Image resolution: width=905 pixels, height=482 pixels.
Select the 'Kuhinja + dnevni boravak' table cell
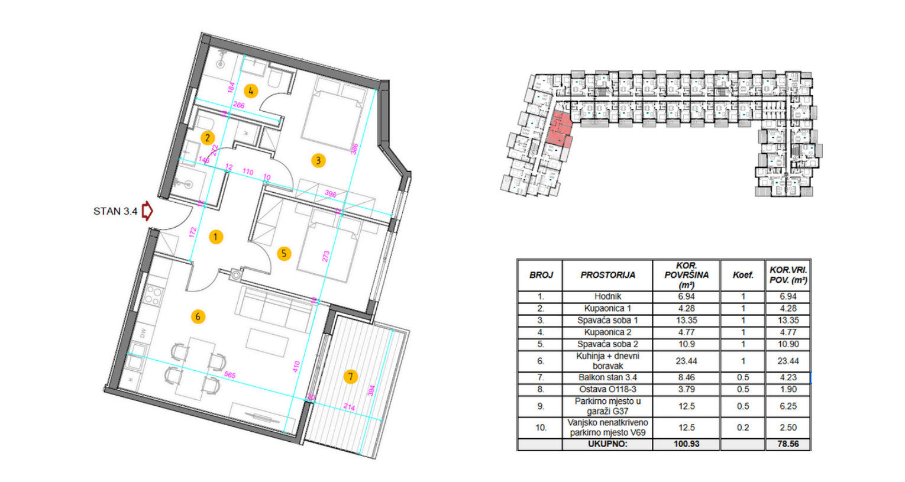pyautogui.click(x=607, y=361)
